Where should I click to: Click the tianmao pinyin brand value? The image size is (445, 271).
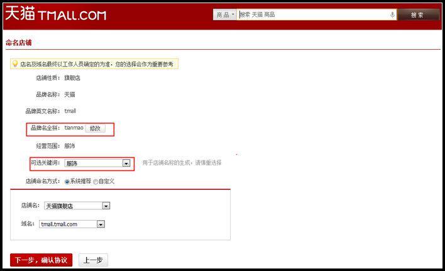[74, 128]
